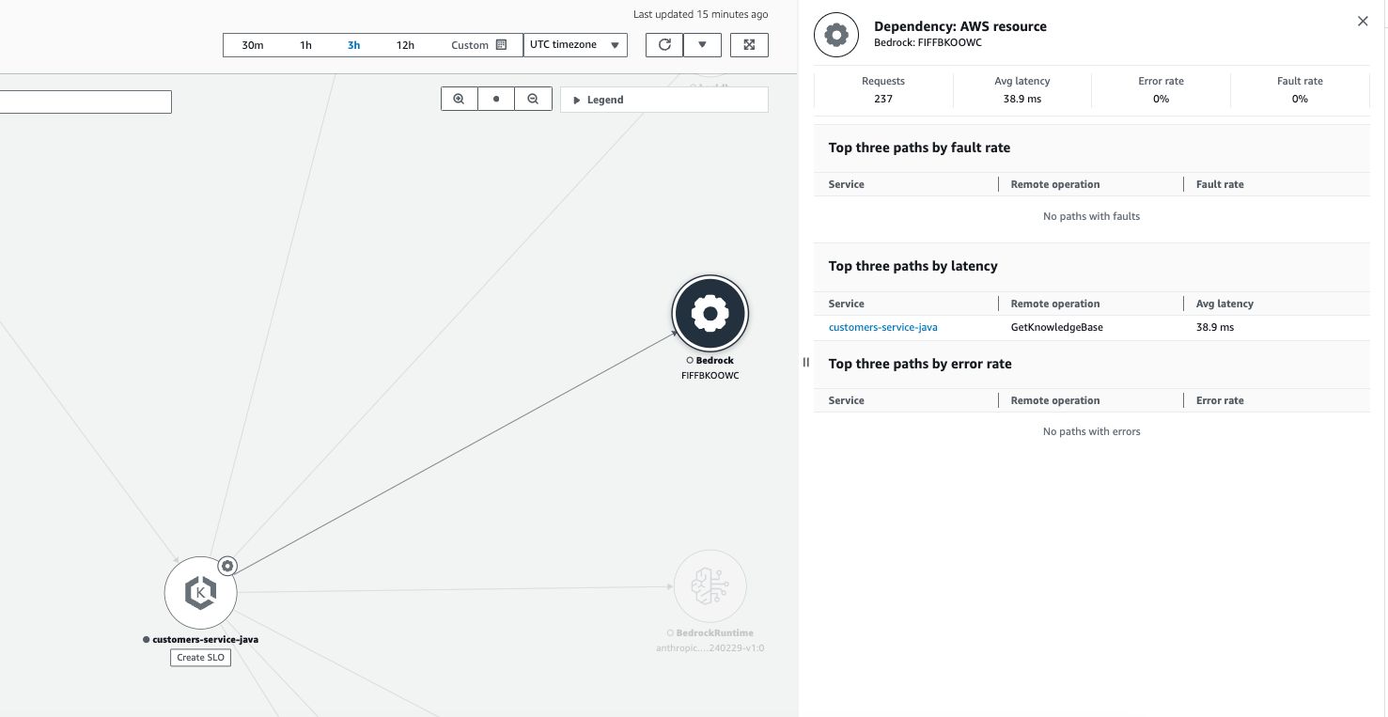
Task: Click the Error rate column header
Action: tap(1220, 400)
